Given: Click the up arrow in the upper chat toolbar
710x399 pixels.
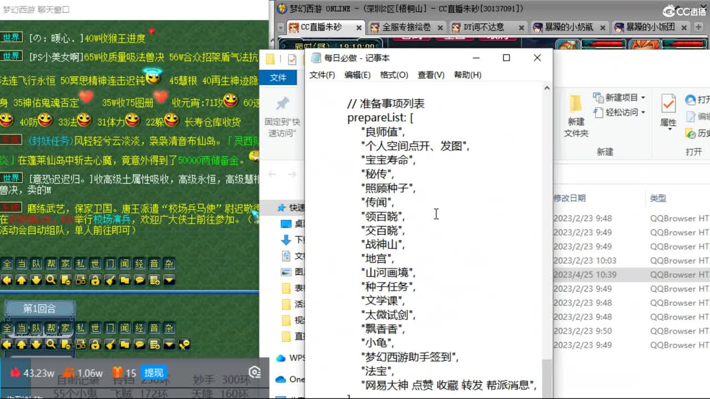Looking at the screenshot, I should [x=21, y=280].
